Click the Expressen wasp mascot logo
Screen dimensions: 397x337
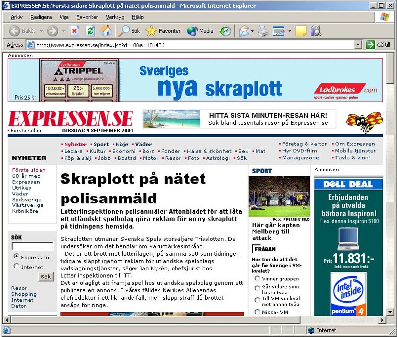click(365, 122)
